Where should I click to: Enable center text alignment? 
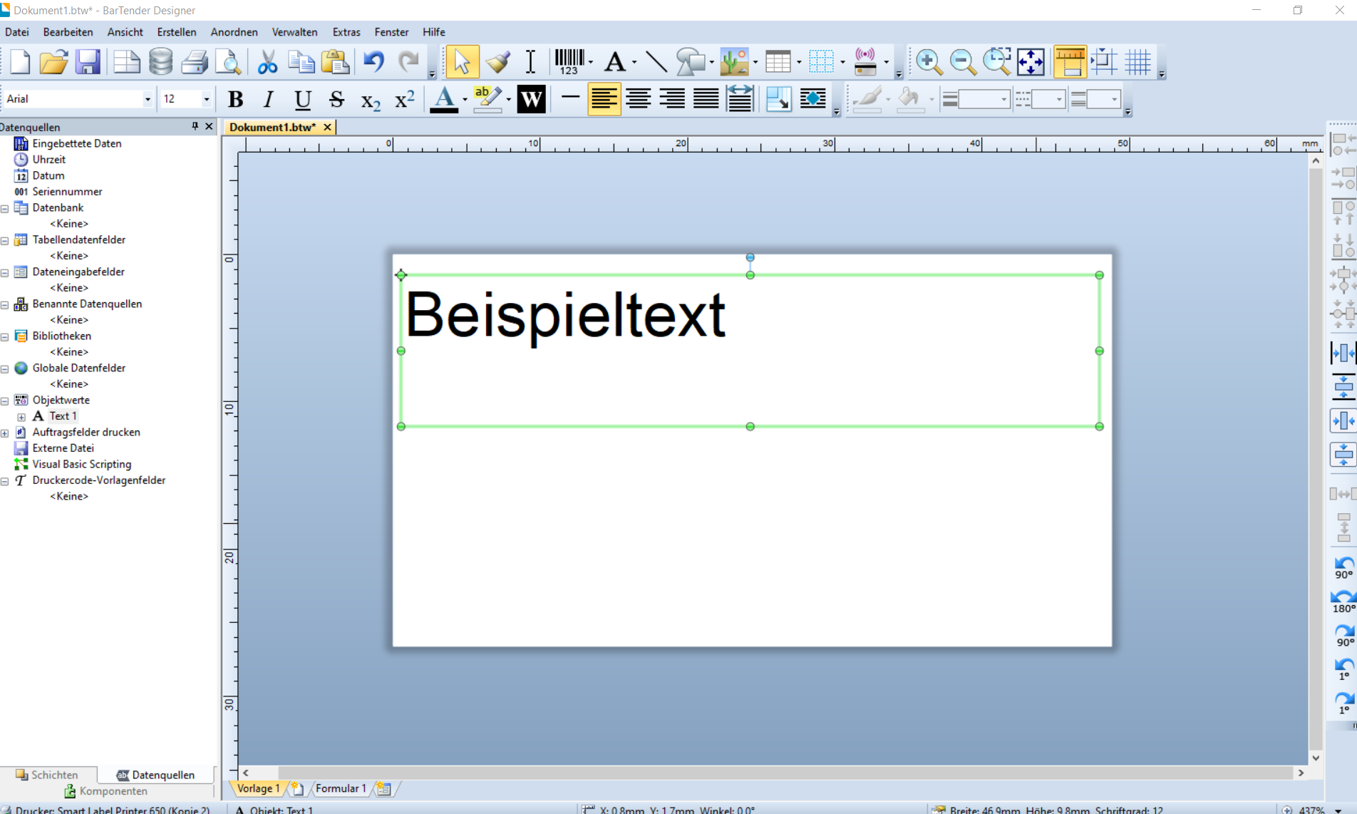coord(638,99)
